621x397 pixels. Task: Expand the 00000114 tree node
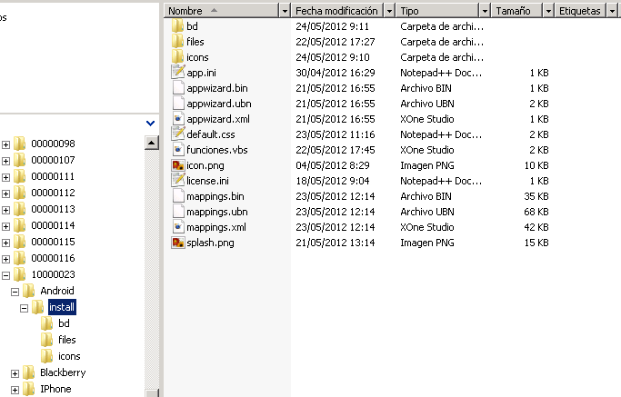(5, 226)
